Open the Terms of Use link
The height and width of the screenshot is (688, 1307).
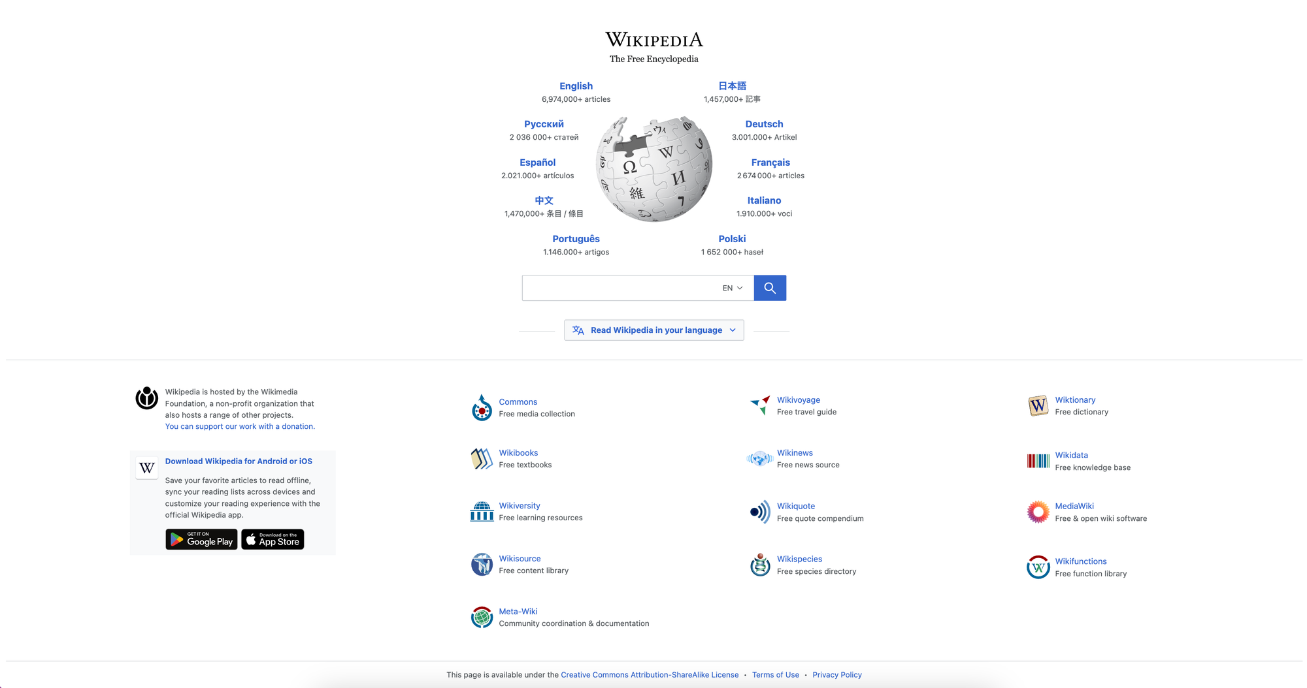[x=775, y=675]
